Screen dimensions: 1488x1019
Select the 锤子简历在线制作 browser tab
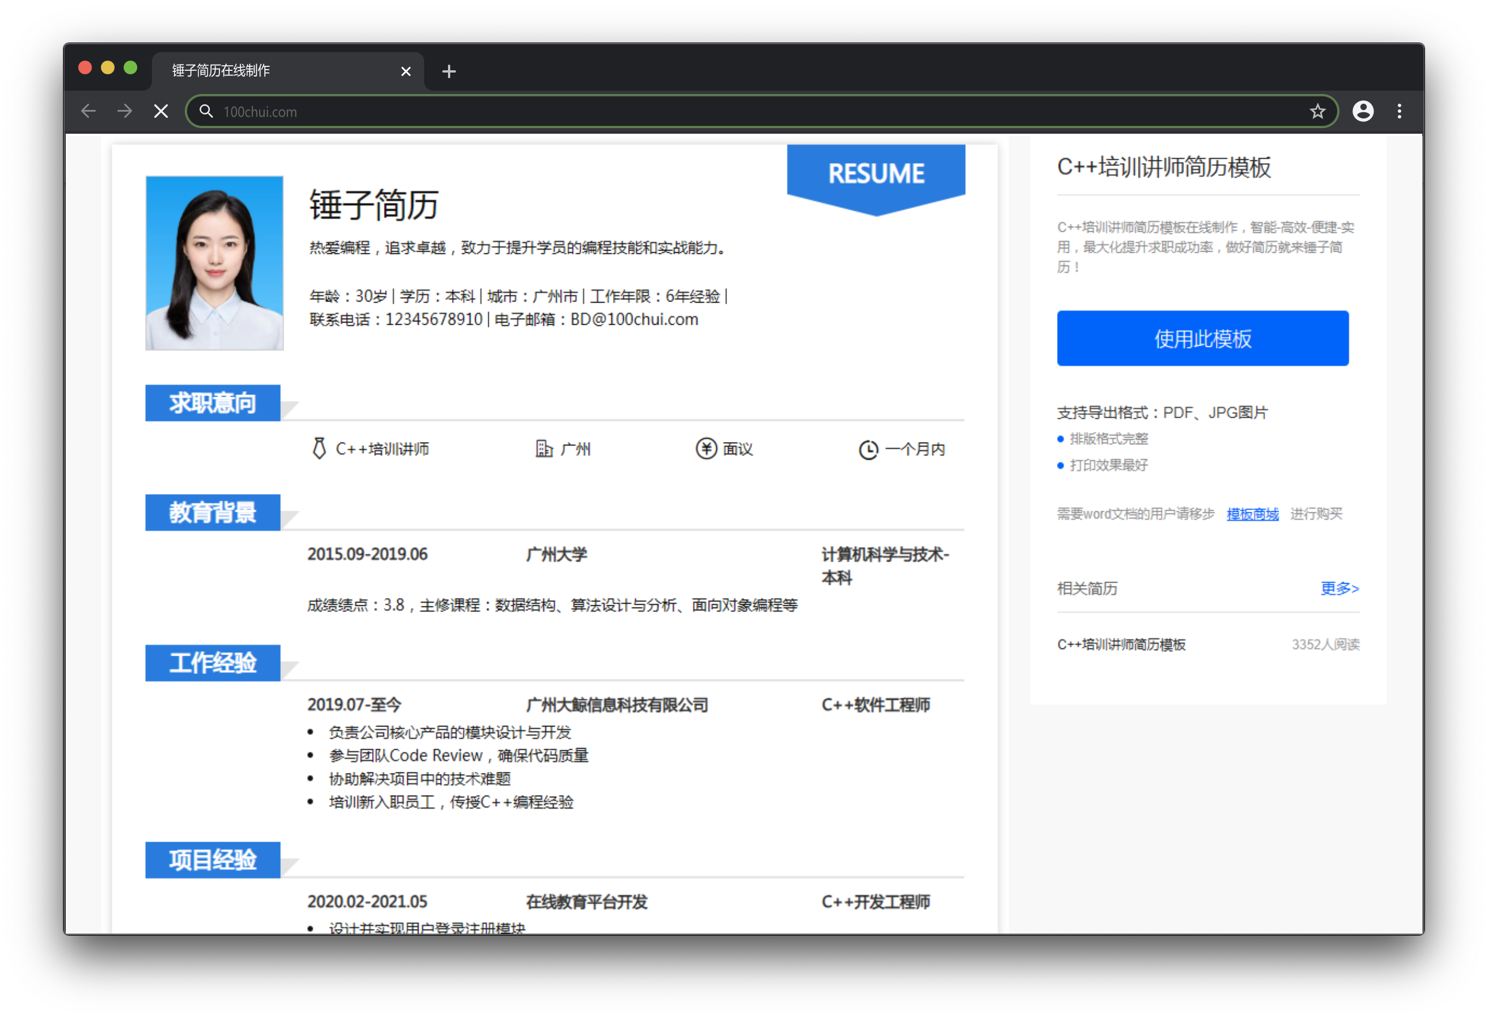click(x=288, y=70)
